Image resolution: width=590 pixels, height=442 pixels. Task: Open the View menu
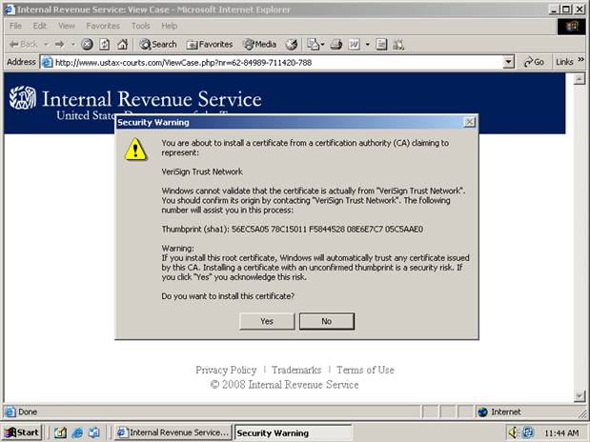[x=66, y=26]
